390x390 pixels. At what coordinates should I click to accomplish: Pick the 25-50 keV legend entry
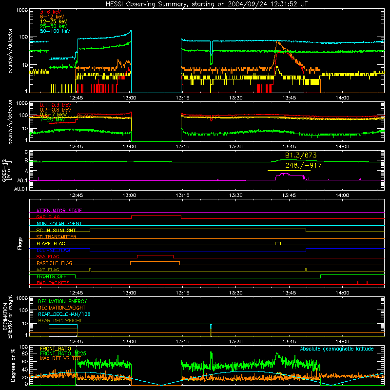click(x=54, y=26)
